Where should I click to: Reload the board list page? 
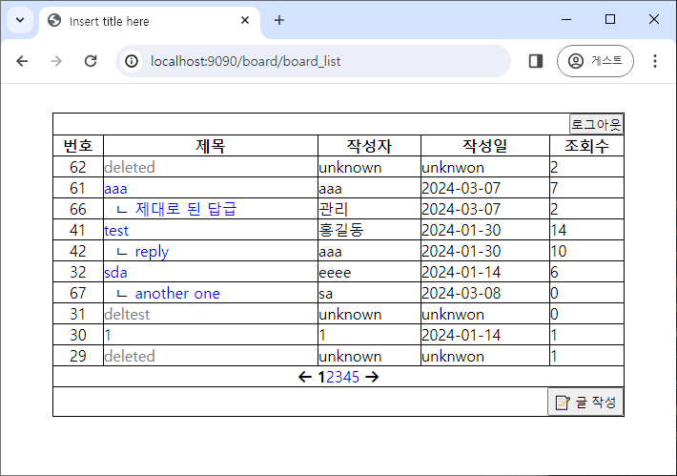coord(91,61)
